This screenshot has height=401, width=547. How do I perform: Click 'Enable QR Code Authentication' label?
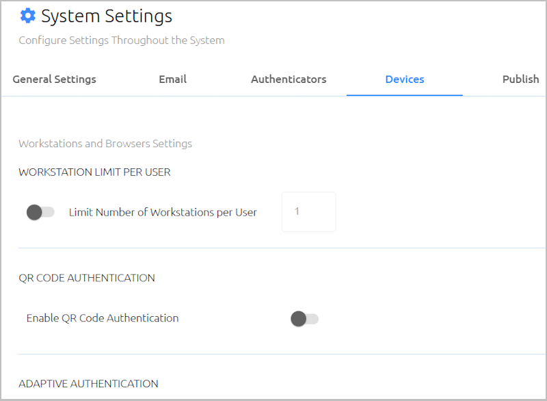coord(103,318)
